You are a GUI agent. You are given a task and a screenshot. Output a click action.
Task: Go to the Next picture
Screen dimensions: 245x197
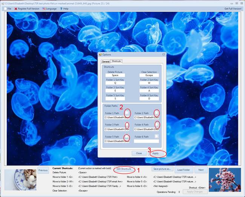click(201, 170)
